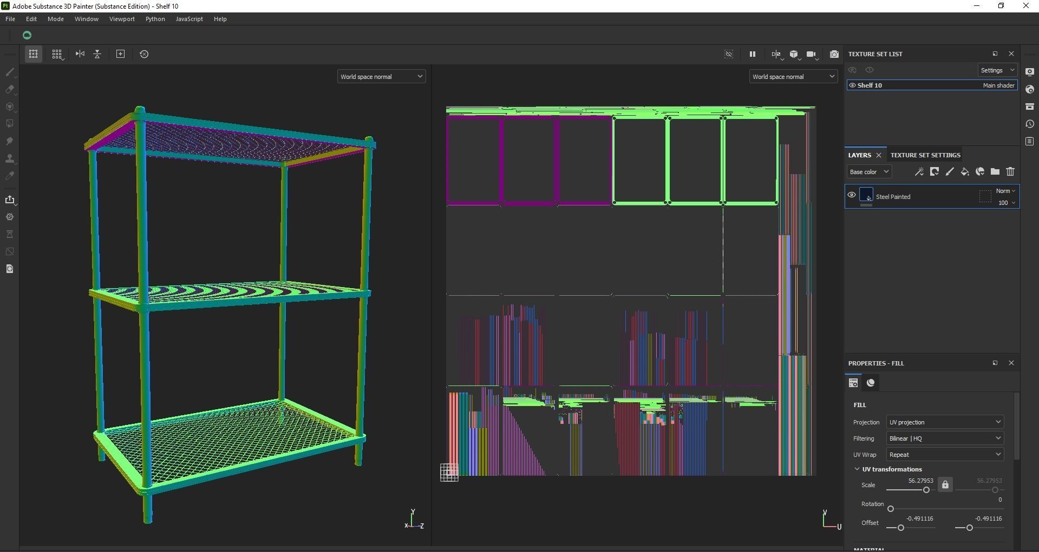1039x552 pixels.
Task: Collapse the UV transformations section
Action: [857, 469]
